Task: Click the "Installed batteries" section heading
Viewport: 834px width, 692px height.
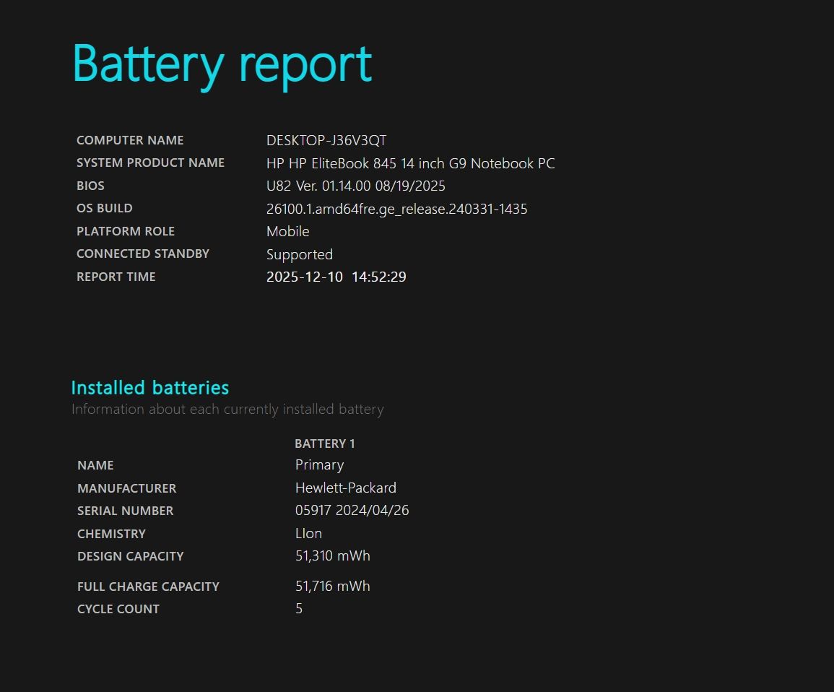Action: tap(149, 388)
